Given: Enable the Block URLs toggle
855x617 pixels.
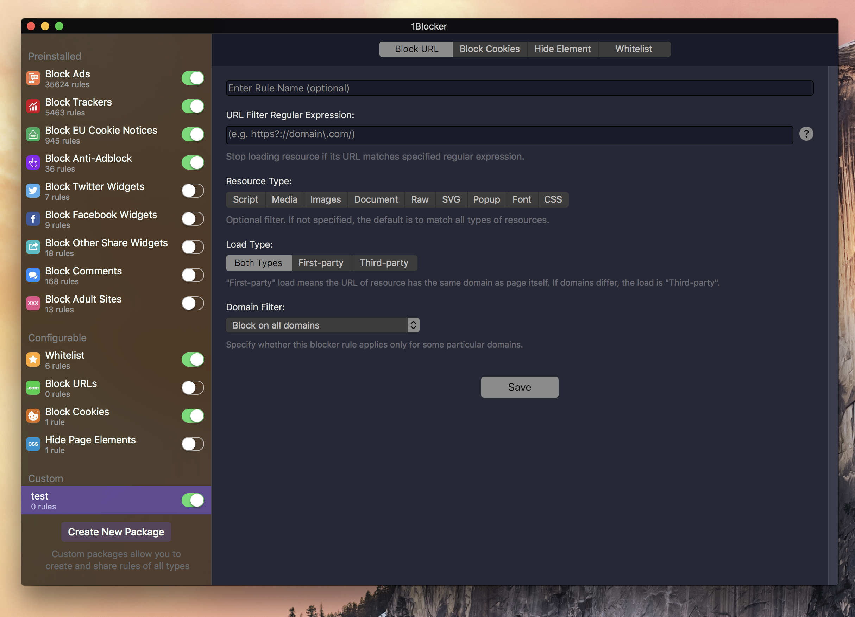Looking at the screenshot, I should coord(193,388).
